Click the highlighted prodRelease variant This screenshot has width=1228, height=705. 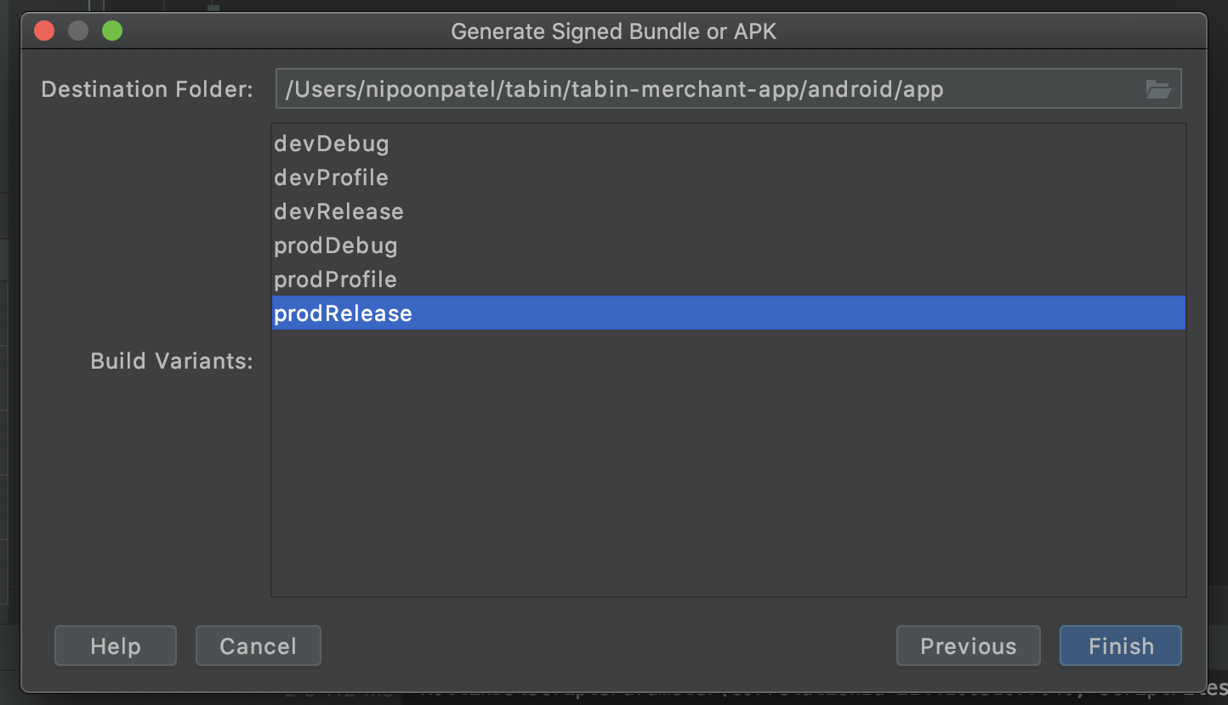(x=728, y=313)
